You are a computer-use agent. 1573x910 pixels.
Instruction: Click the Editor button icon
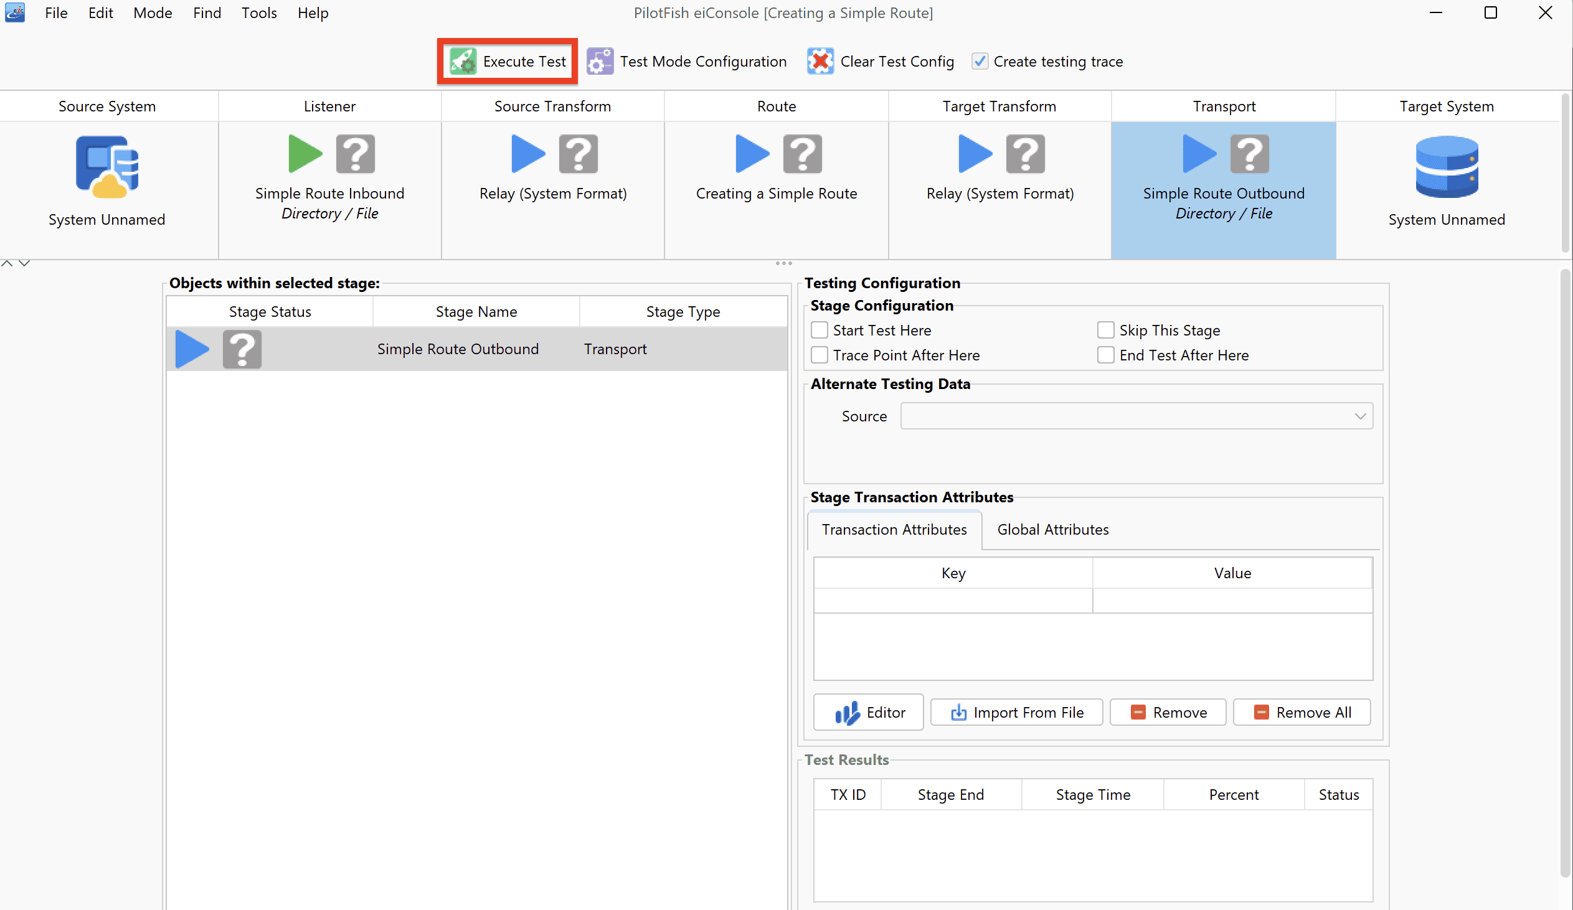tap(847, 712)
